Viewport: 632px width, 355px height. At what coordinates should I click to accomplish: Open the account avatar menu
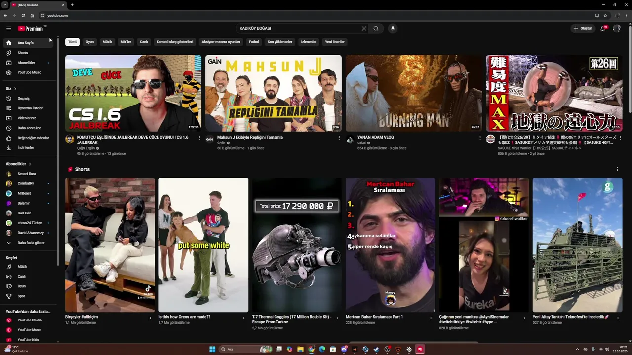[x=617, y=28]
